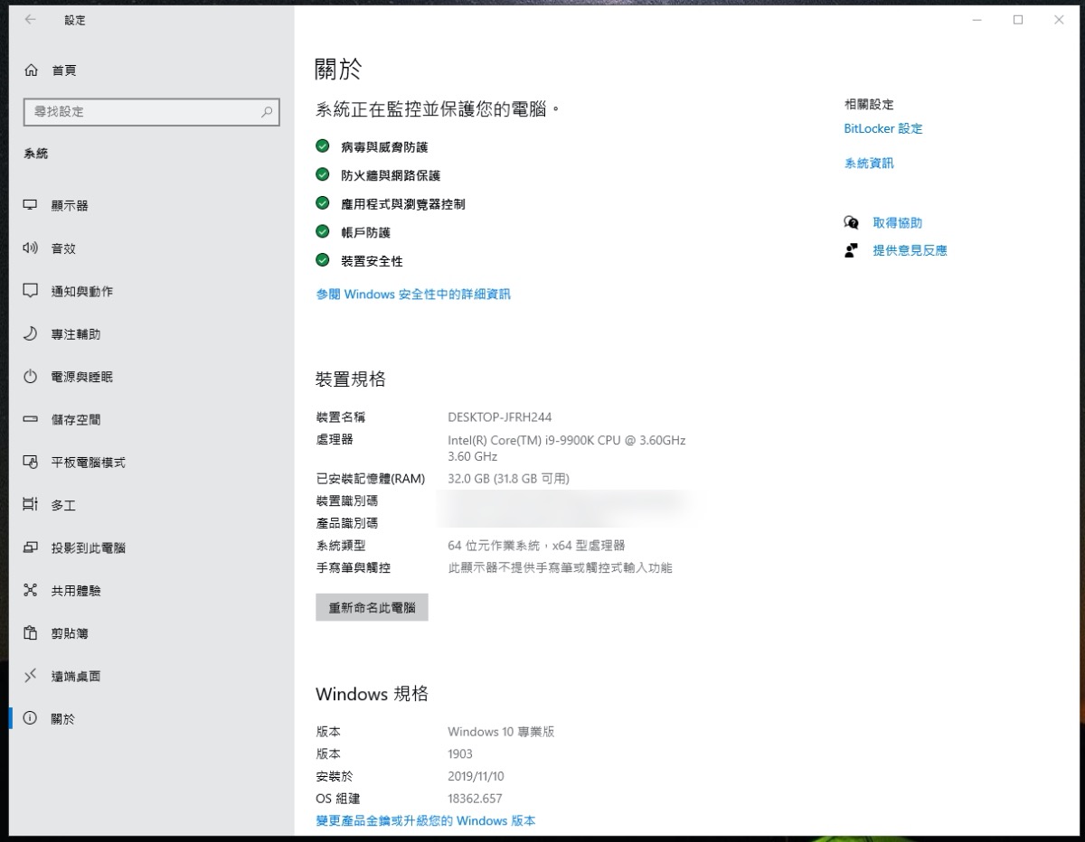The width and height of the screenshot is (1085, 842).
Task: Click version value 1903
Action: coord(460,753)
